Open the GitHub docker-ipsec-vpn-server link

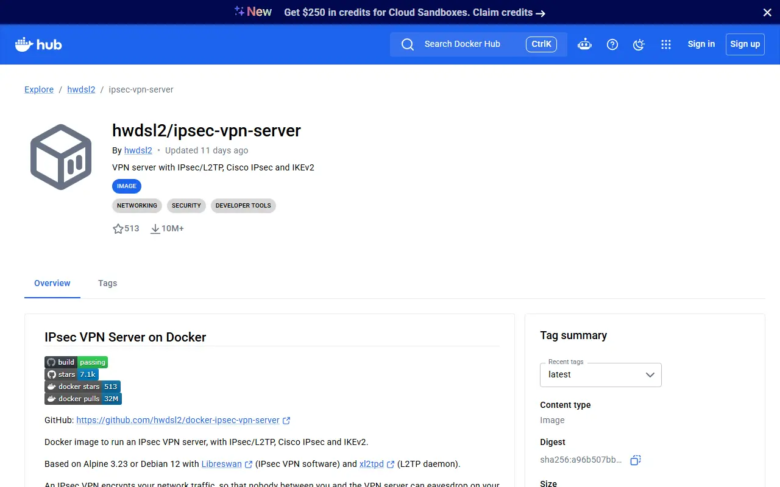[x=183, y=420]
